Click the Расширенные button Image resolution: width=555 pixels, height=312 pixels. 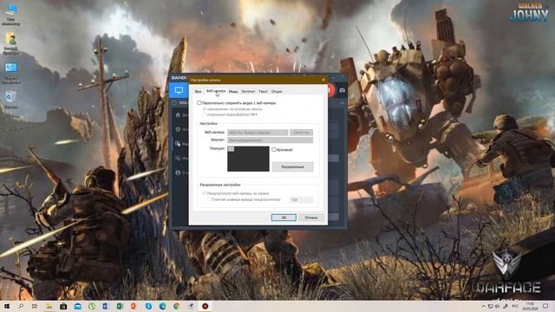pos(292,166)
